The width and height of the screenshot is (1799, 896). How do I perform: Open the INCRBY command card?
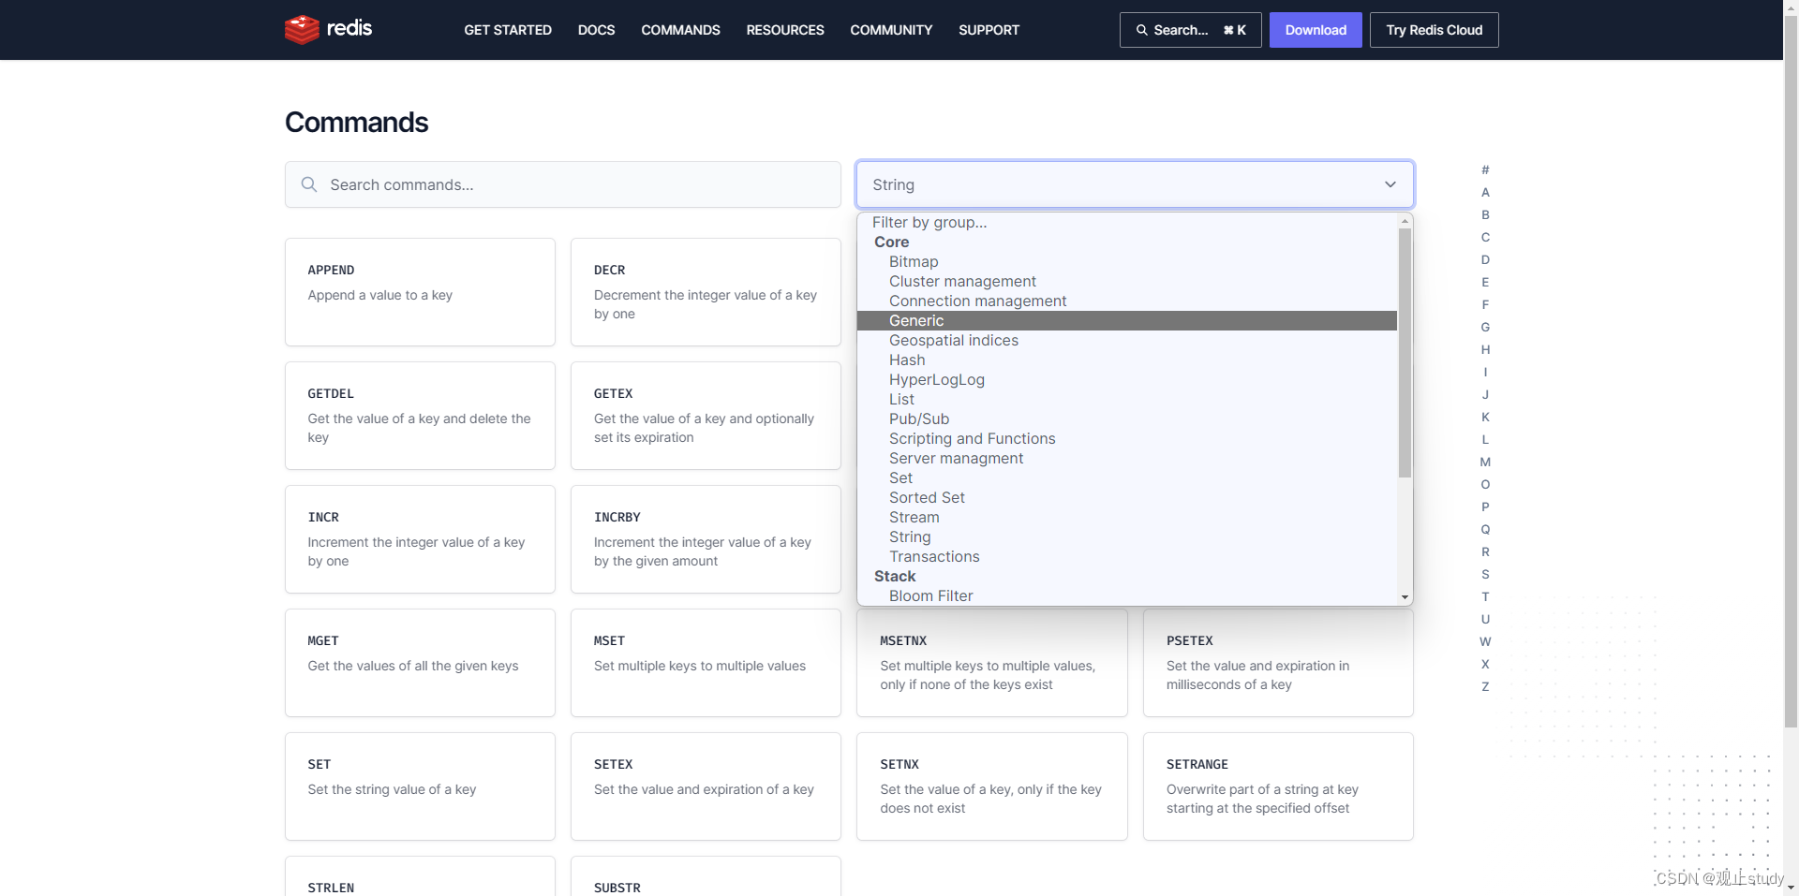706,539
